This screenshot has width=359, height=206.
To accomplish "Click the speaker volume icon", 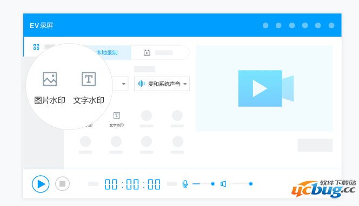I will coord(223,183).
